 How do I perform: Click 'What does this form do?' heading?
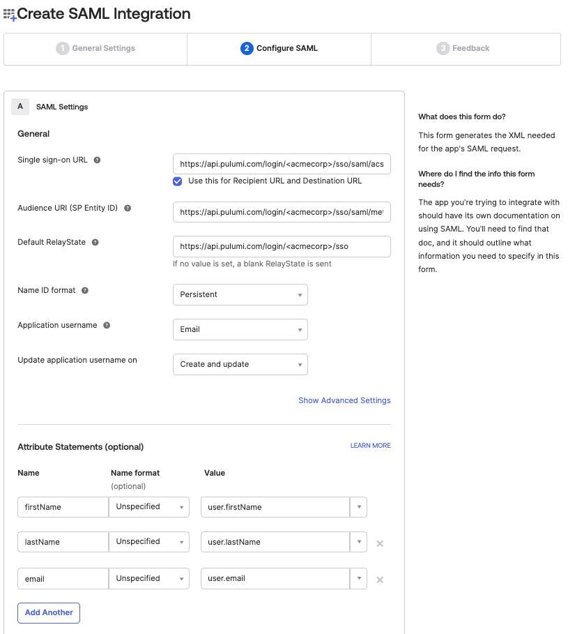462,117
